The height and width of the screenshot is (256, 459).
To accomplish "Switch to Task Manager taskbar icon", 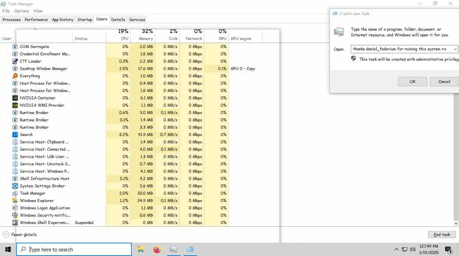I will point(173,249).
